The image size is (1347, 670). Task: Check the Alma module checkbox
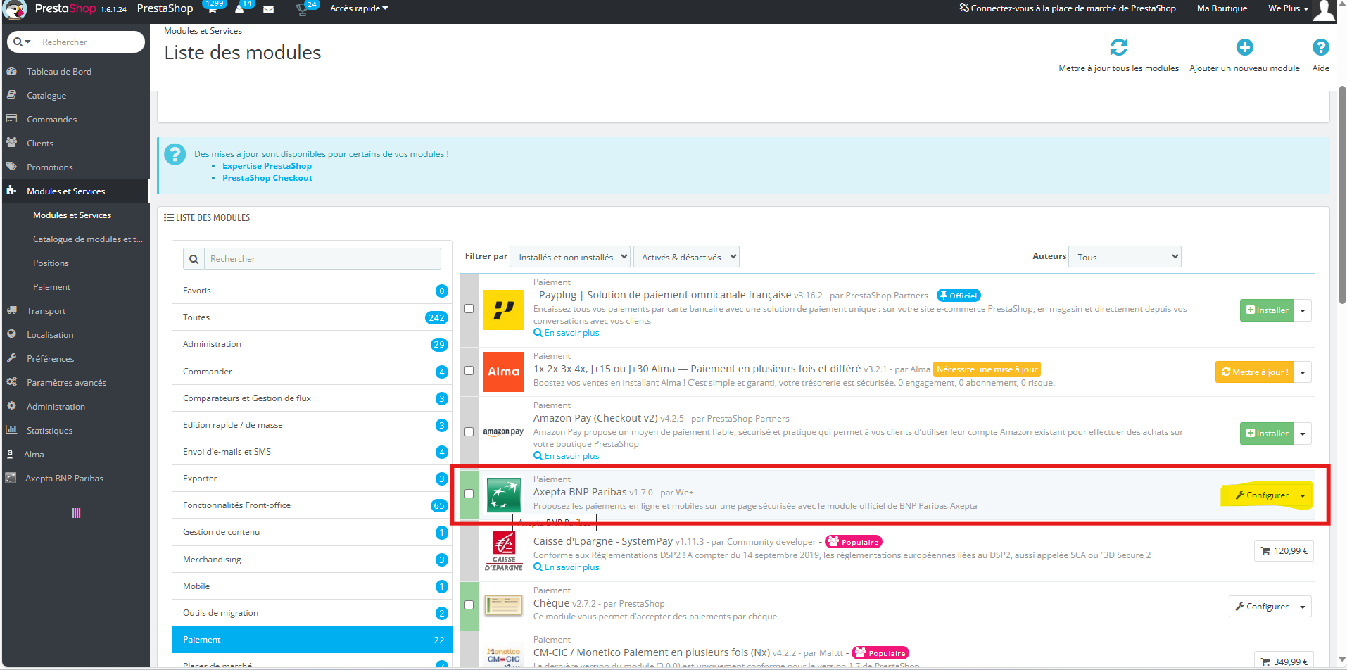click(x=469, y=371)
